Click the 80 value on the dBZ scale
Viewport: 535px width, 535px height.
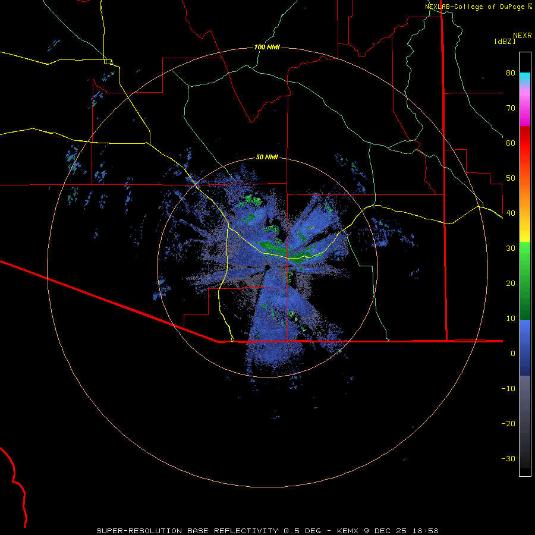tap(511, 73)
